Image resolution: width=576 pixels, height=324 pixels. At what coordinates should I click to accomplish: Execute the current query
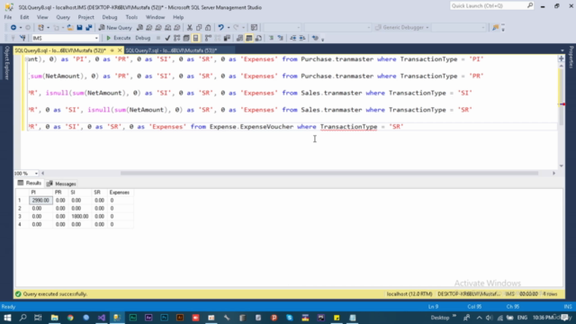click(118, 38)
